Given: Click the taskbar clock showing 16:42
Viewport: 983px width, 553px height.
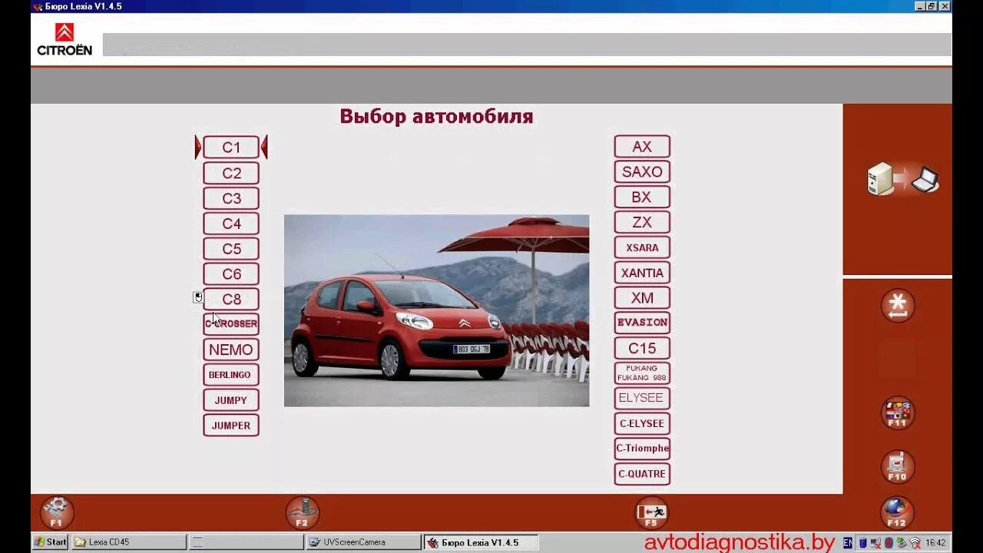Looking at the screenshot, I should tap(935, 542).
